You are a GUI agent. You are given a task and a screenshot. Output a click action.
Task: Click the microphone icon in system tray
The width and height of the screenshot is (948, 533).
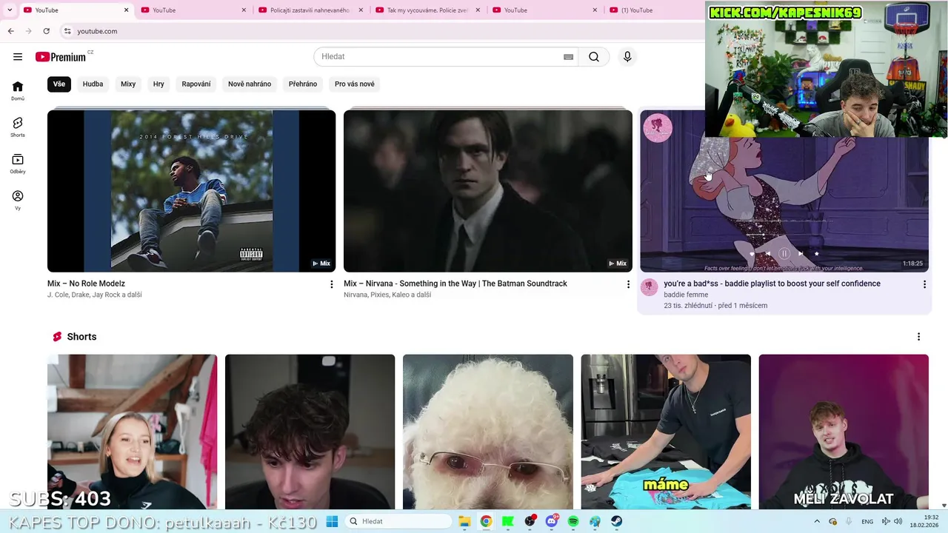point(848,521)
